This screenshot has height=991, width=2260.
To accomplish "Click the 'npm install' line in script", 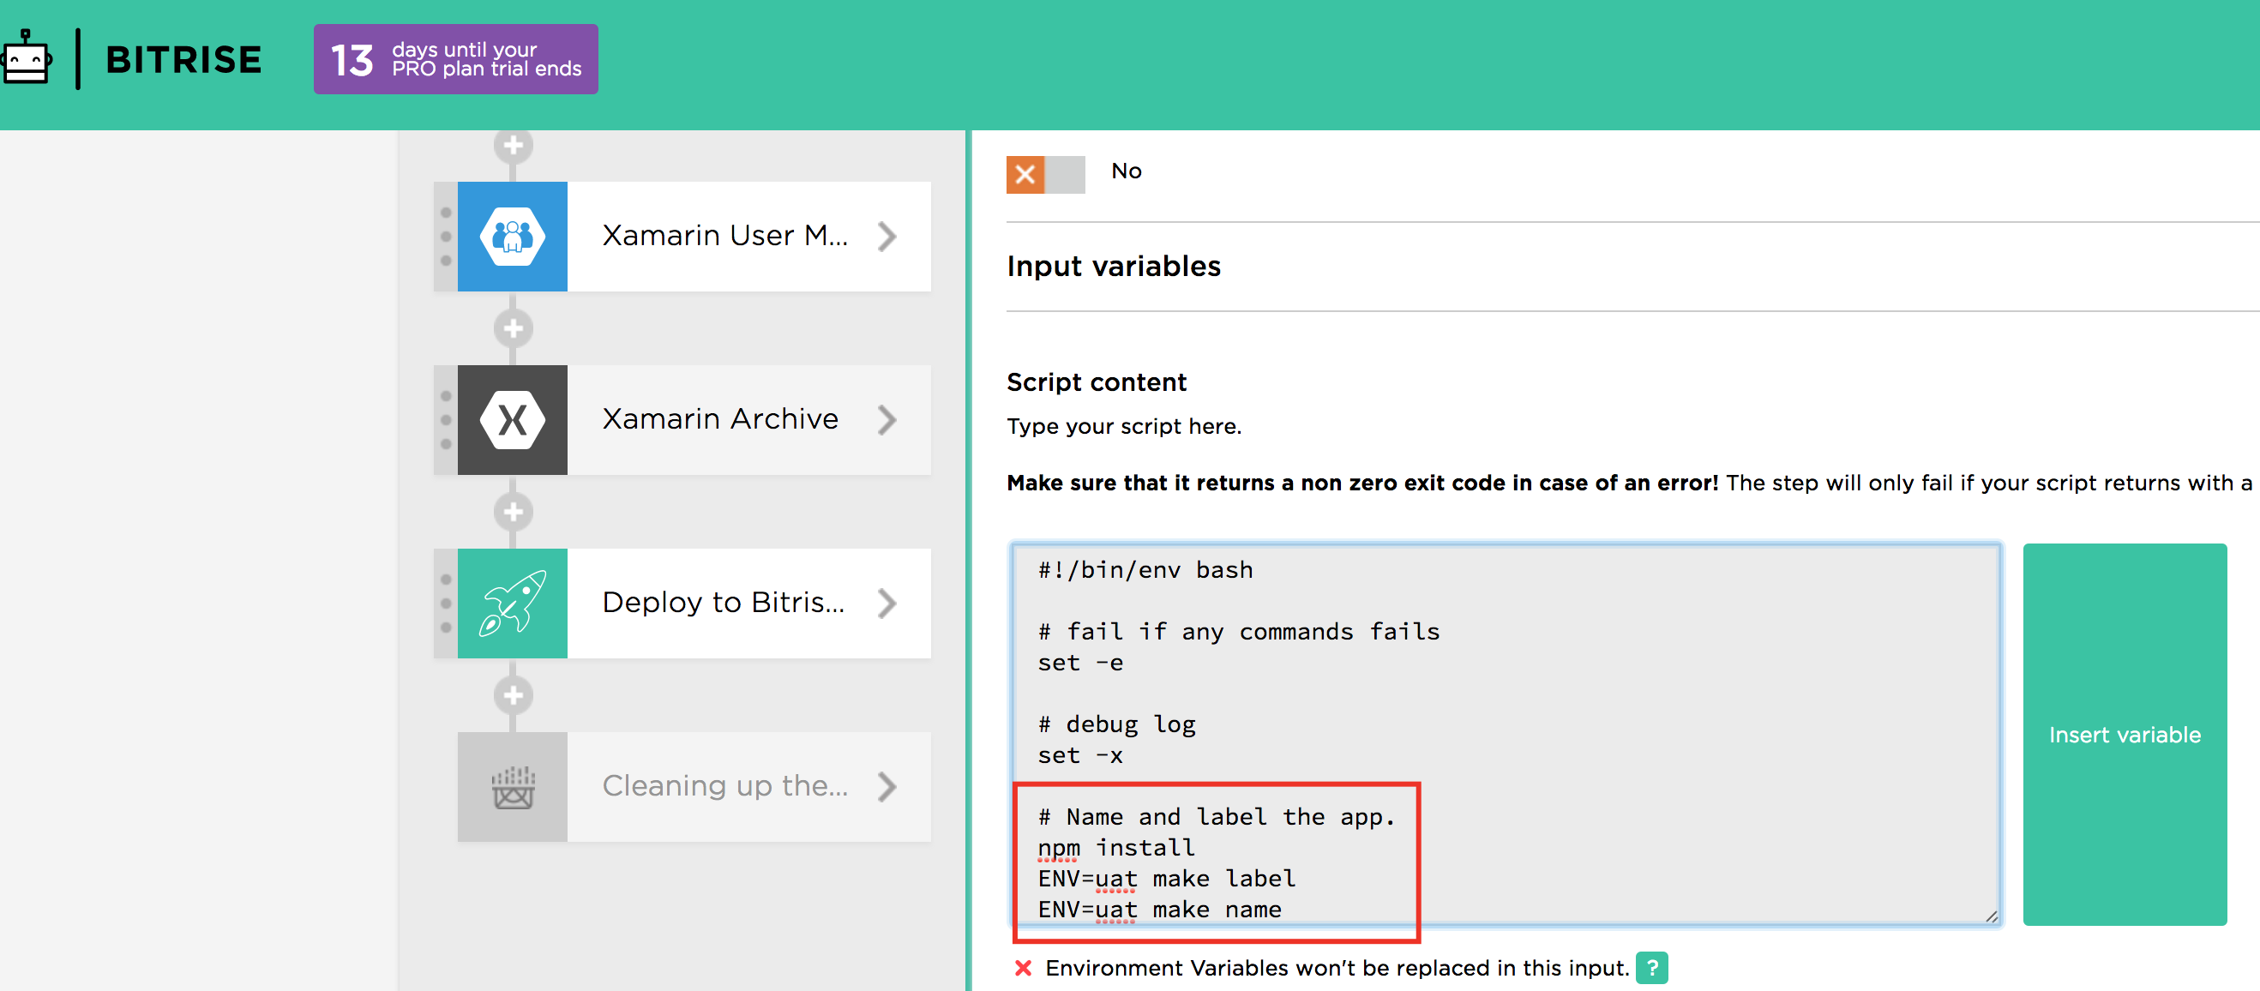I will tap(1116, 847).
